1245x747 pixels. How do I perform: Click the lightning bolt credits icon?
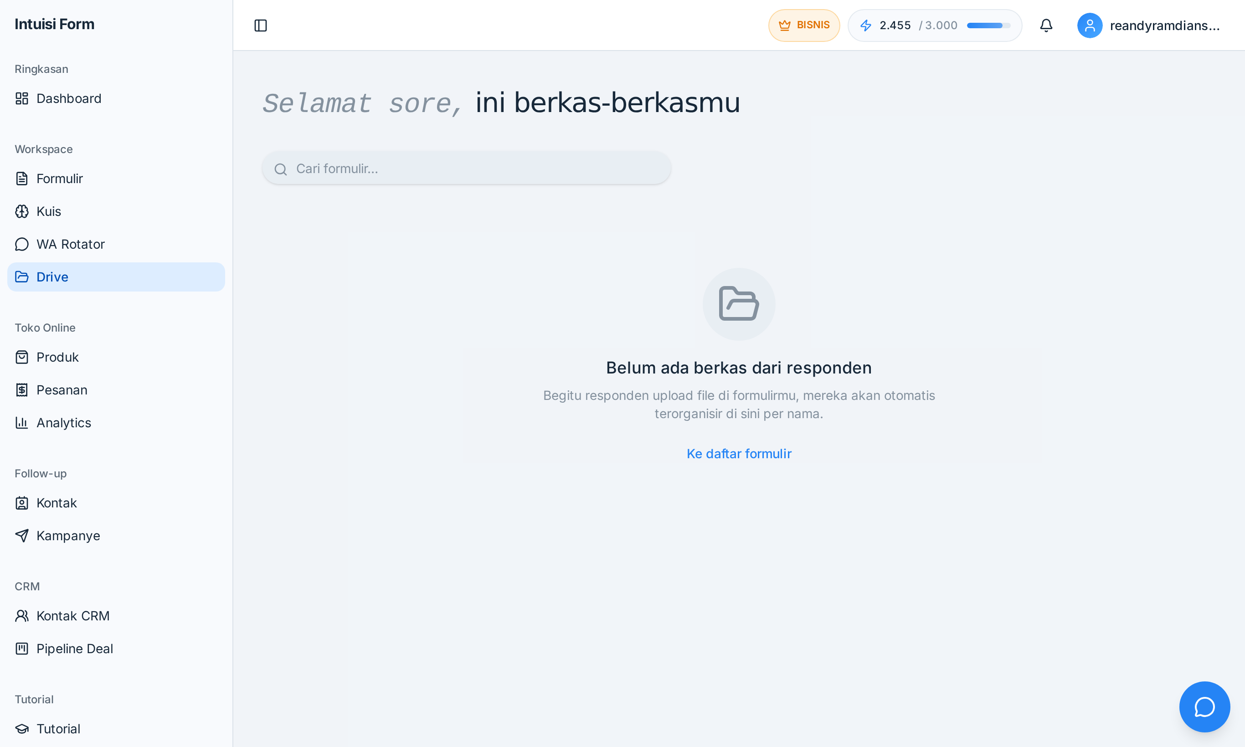point(866,25)
